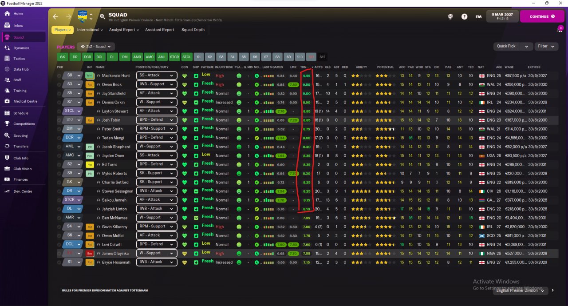The width and height of the screenshot is (568, 306).
Task: Expand the Quick Pick arrow dropdown
Action: click(526, 46)
